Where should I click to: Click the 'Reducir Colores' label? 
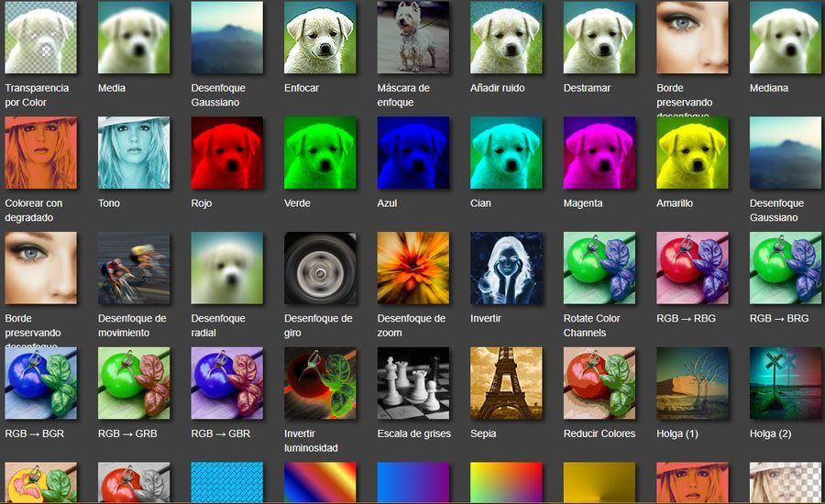(599, 433)
